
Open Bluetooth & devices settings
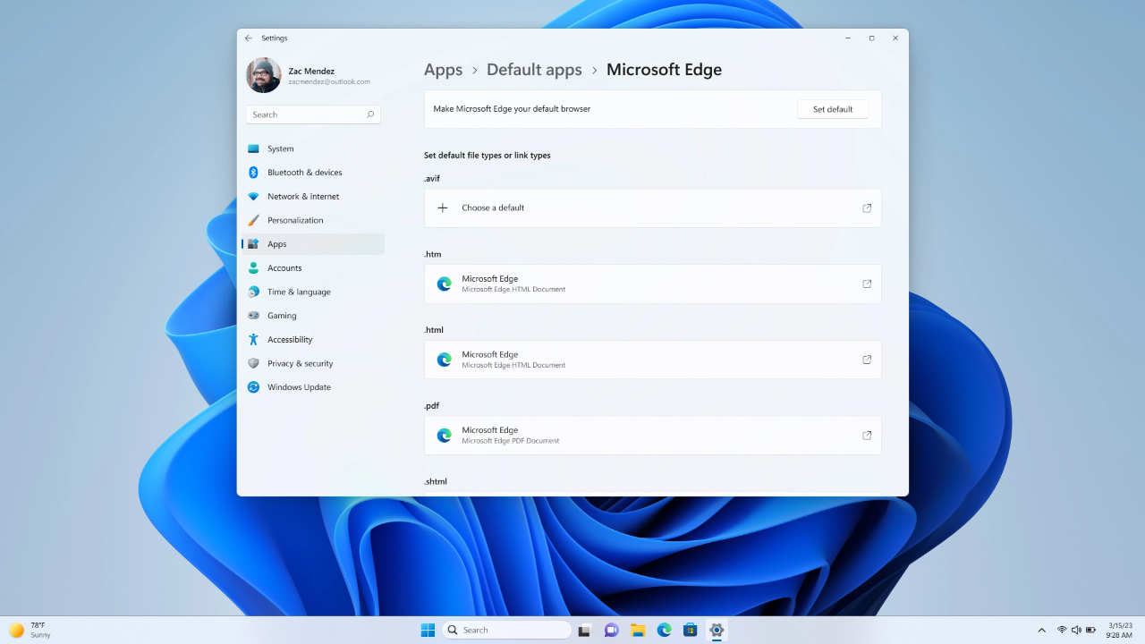click(x=313, y=173)
